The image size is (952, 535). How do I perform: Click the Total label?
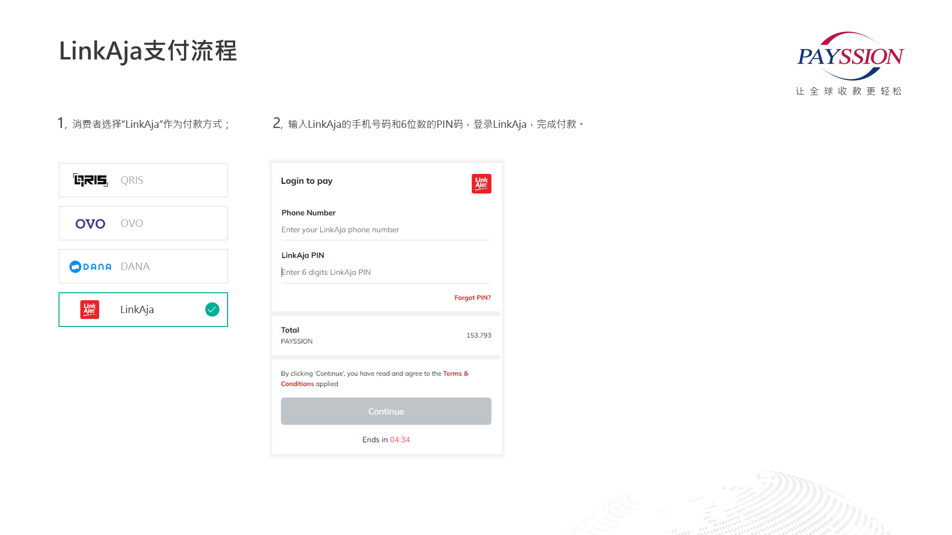(290, 330)
